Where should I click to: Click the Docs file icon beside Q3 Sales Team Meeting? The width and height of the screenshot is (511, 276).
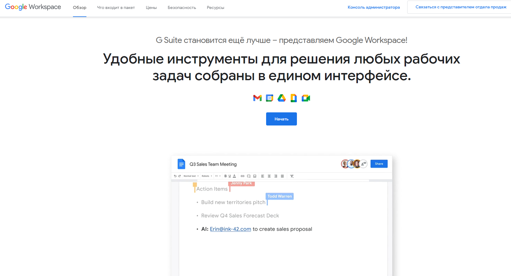point(181,164)
